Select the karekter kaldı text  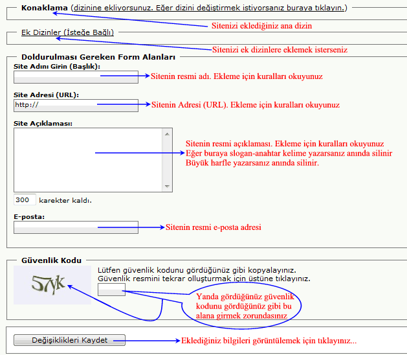click(65, 200)
